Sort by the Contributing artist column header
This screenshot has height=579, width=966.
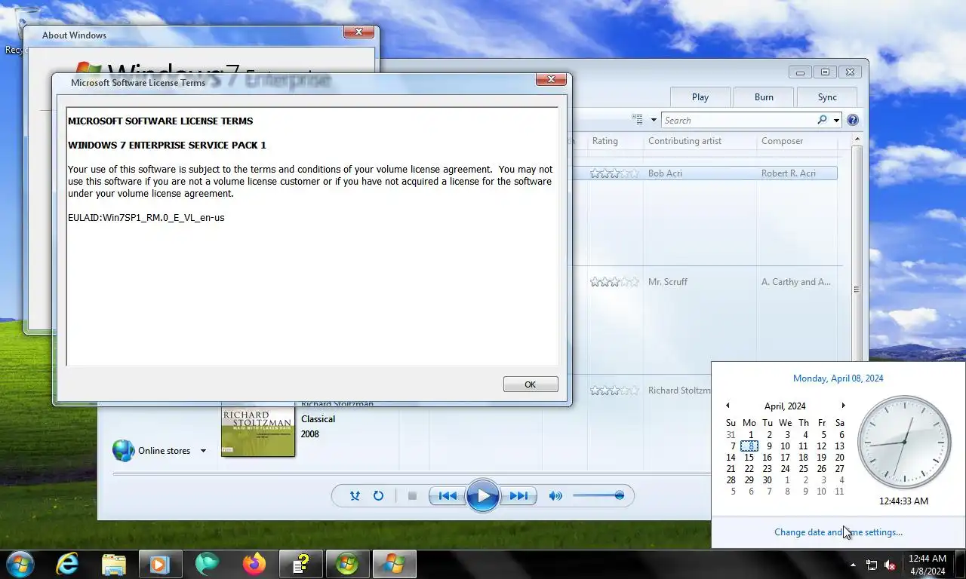[x=685, y=141]
